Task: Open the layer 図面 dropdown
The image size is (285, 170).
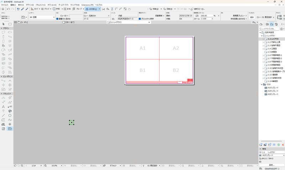Action: (42, 17)
